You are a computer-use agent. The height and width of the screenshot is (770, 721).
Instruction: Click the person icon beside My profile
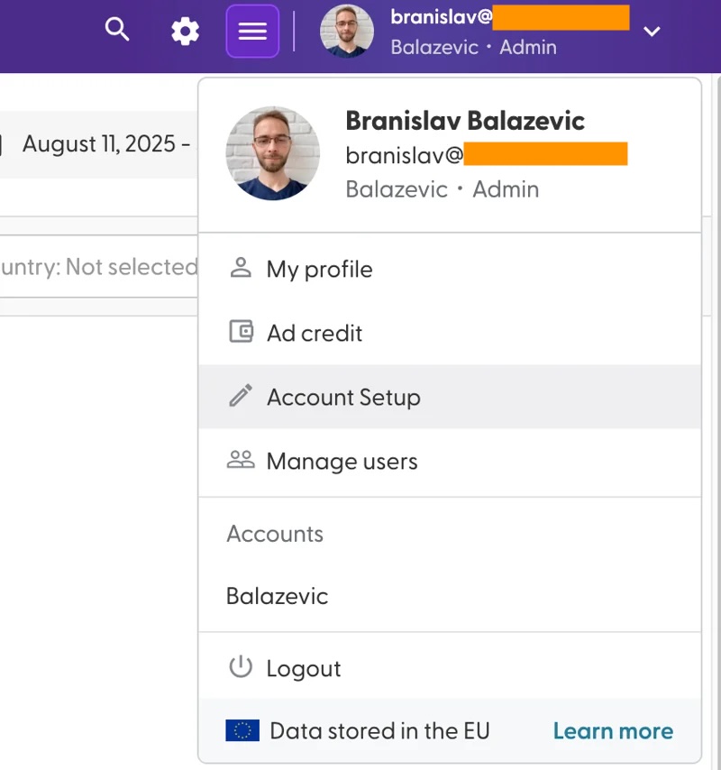point(241,268)
